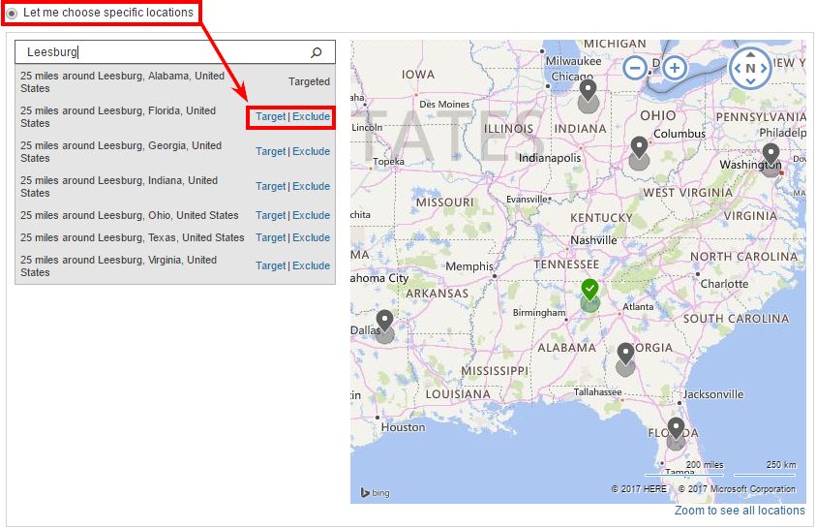Exclude 25 miles around Leesburg, Ohio
Screen dimensions: 816x529
(311, 215)
